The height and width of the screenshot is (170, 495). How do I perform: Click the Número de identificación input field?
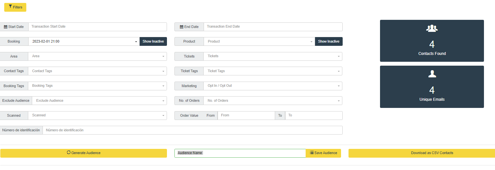(x=193, y=130)
